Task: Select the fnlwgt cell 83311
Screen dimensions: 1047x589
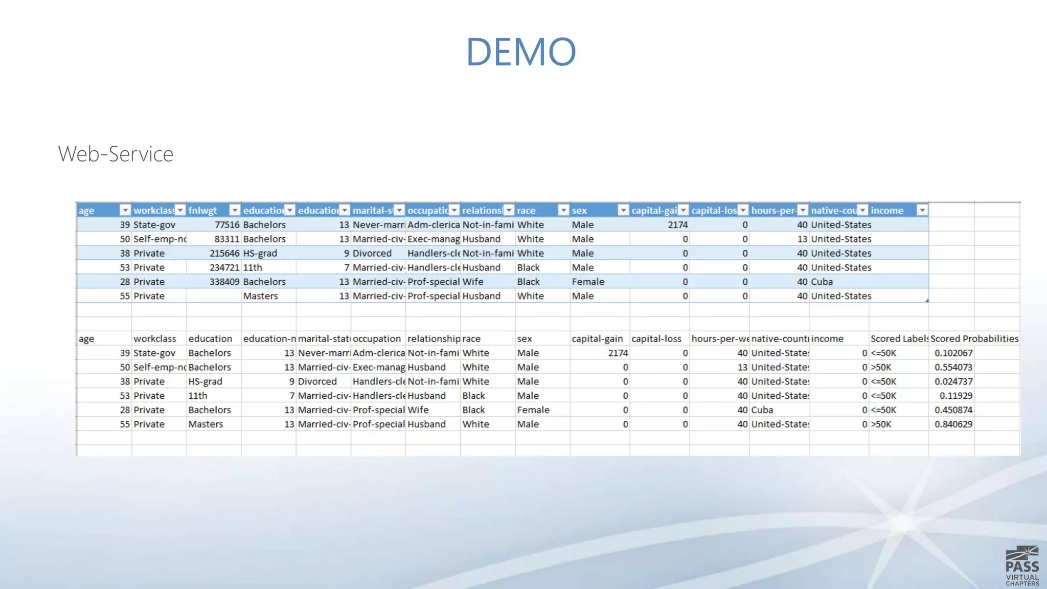Action: [x=214, y=239]
